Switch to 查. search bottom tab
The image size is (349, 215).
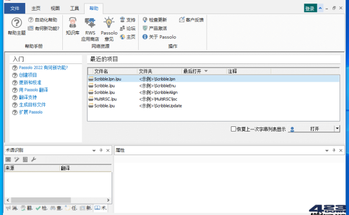[x=56, y=208]
